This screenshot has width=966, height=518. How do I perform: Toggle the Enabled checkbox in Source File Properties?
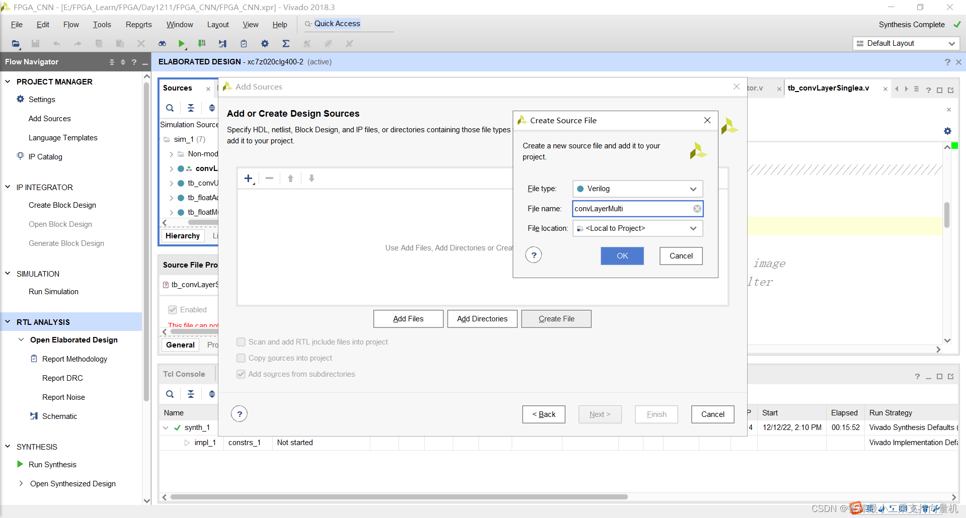coord(173,310)
